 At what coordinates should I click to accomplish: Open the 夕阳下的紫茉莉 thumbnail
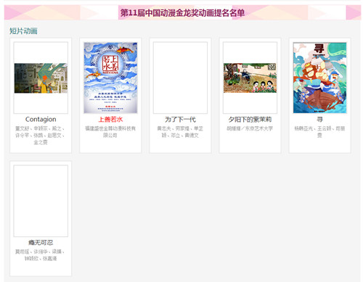tap(250, 78)
